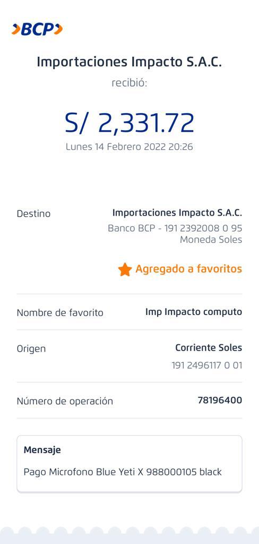
Task: Click the orange favorites star icon
Action: pyautogui.click(x=125, y=269)
